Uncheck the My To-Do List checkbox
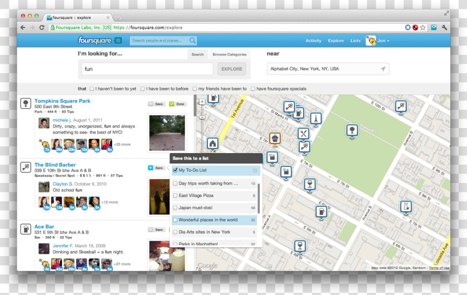This screenshot has height=295, width=467. click(x=175, y=170)
